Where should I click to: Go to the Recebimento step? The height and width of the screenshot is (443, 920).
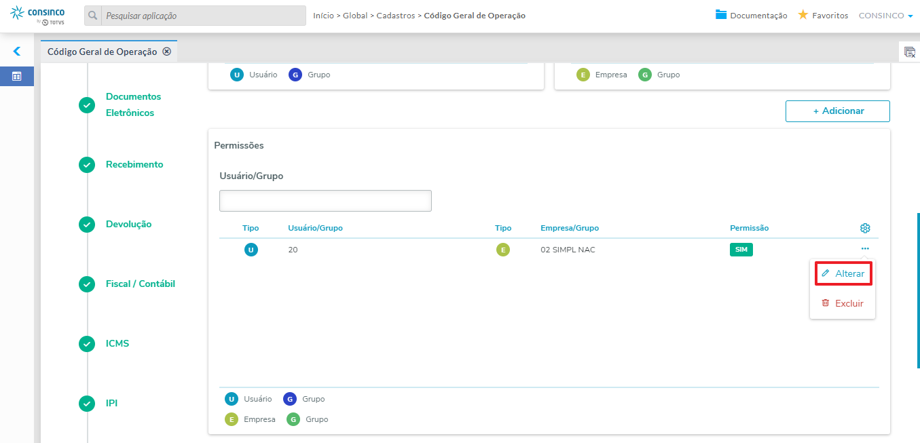(134, 164)
